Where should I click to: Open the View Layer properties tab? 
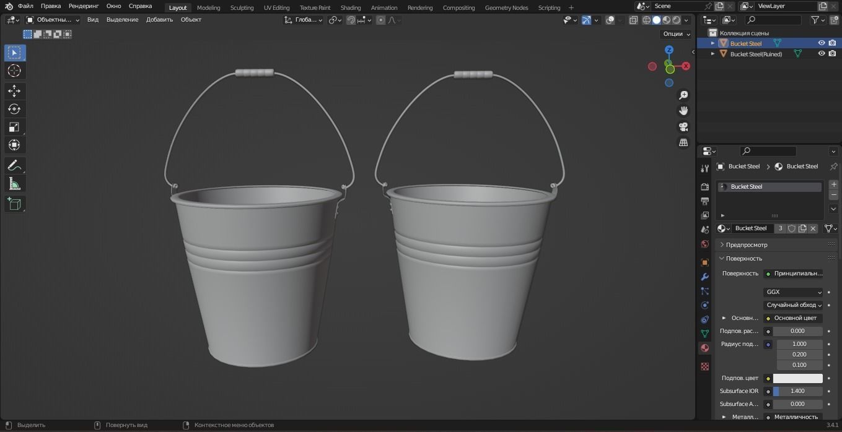704,215
